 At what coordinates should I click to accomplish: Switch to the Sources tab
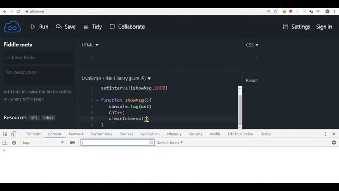pos(127,134)
